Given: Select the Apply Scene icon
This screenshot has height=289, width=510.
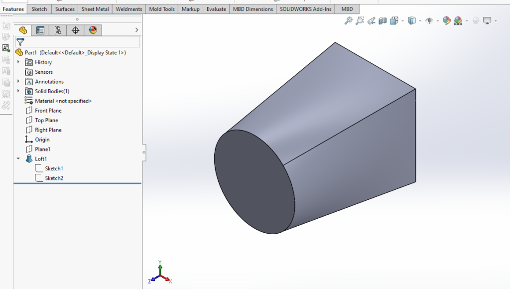Looking at the screenshot, I should (457, 20).
